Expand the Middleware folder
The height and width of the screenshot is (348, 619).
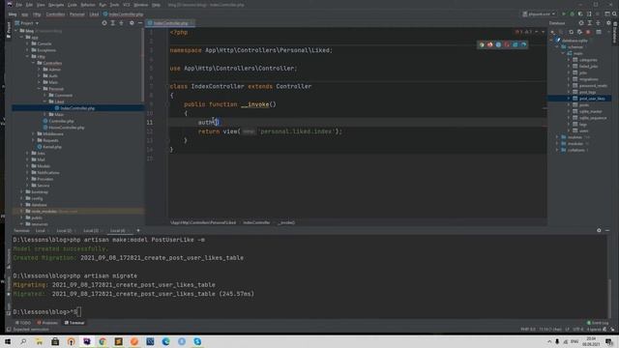[33, 133]
